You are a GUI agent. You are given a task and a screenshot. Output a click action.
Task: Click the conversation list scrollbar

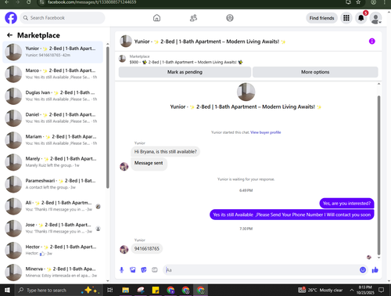pyautogui.click(x=108, y=117)
